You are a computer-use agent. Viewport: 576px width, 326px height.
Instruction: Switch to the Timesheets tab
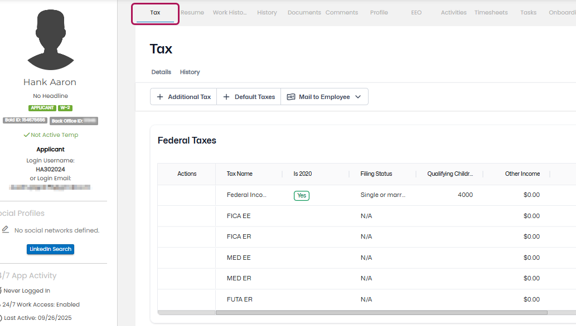[491, 12]
